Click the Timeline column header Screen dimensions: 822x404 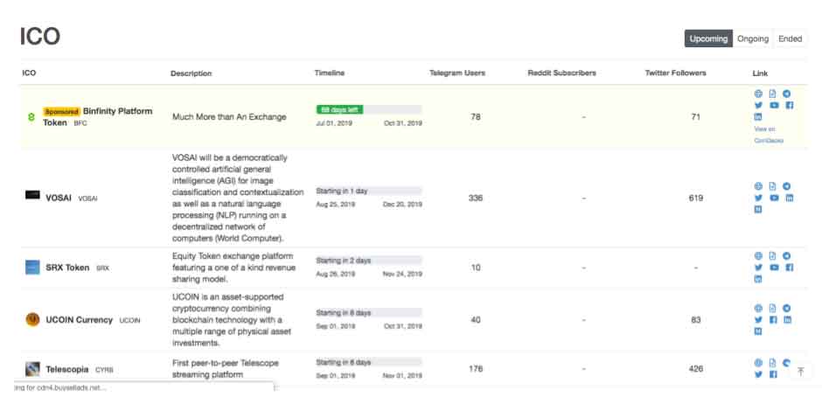point(329,73)
